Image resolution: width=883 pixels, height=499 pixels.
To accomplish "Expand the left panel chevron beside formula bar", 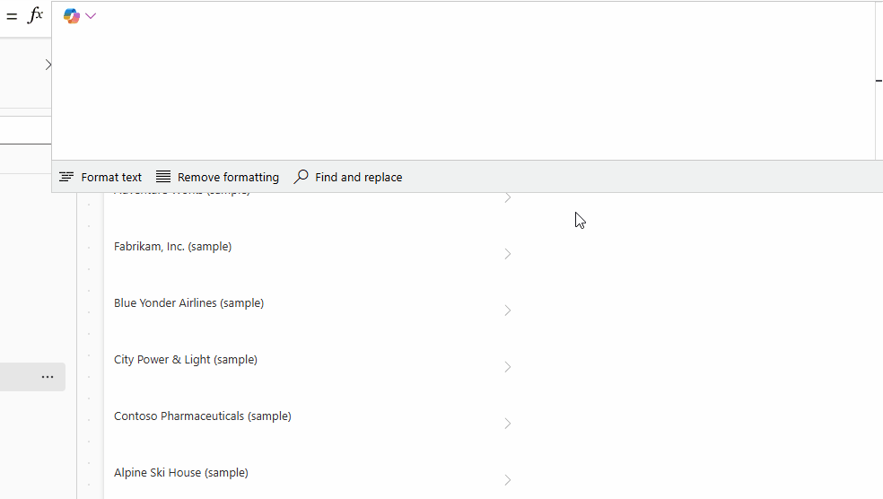I will click(x=48, y=65).
